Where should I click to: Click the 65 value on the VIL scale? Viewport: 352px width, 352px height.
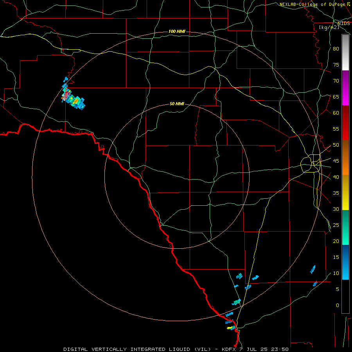point(336,97)
